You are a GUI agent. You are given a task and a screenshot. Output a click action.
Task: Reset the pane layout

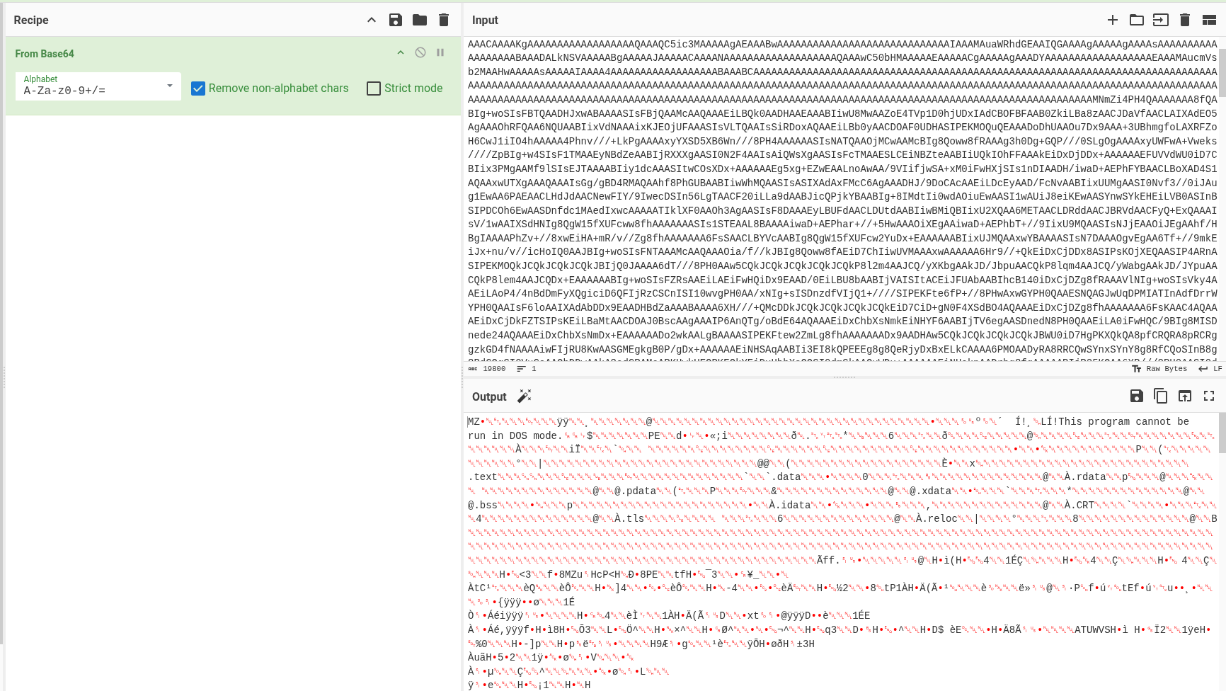pyautogui.click(x=1209, y=20)
